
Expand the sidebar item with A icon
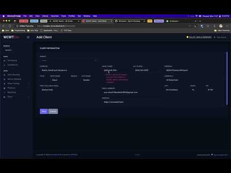pos(16,84)
